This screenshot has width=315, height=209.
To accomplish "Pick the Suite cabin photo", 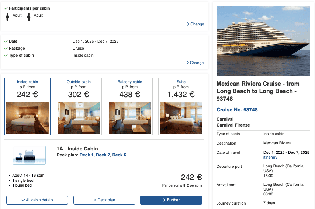I will (x=181, y=118).
